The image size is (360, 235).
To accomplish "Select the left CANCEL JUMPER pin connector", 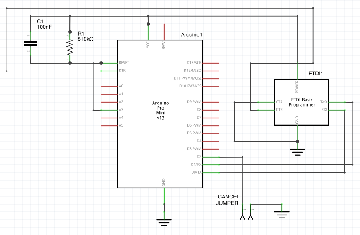I will 243,212.
